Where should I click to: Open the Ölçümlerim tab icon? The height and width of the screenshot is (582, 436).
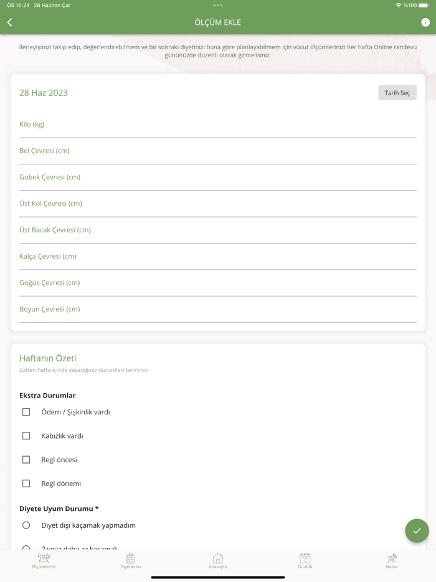click(x=44, y=560)
